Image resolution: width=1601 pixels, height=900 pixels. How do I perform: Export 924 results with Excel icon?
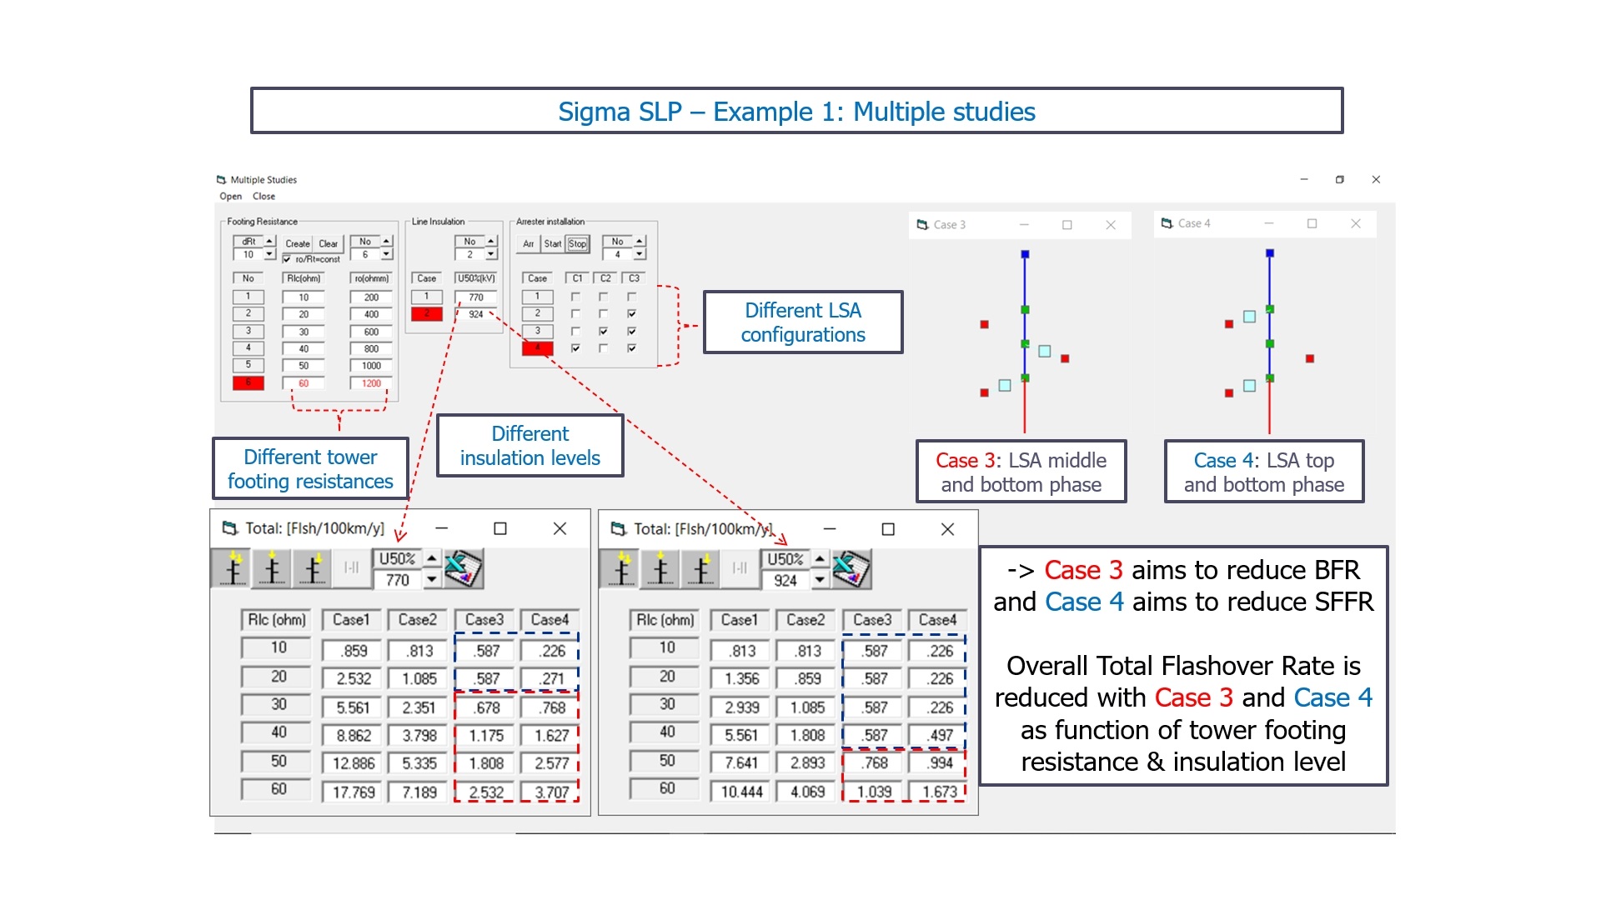851,569
